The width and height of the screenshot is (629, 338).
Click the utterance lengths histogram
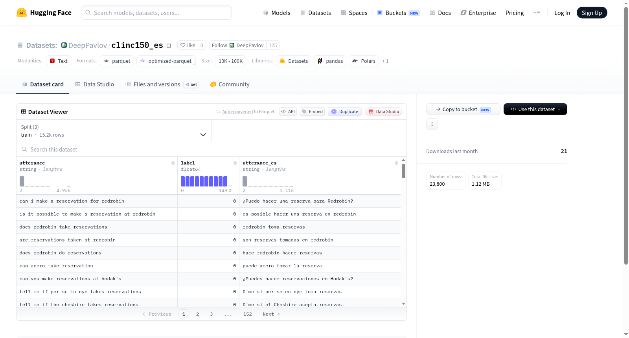coord(45,181)
